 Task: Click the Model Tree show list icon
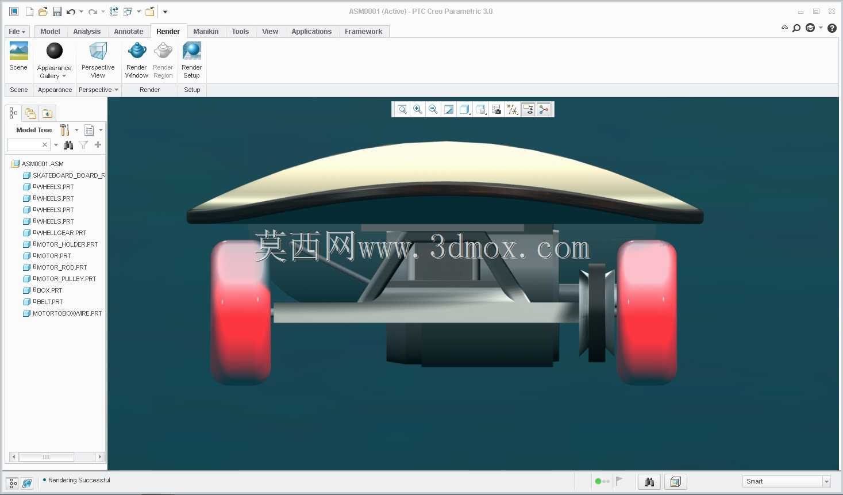coord(89,130)
